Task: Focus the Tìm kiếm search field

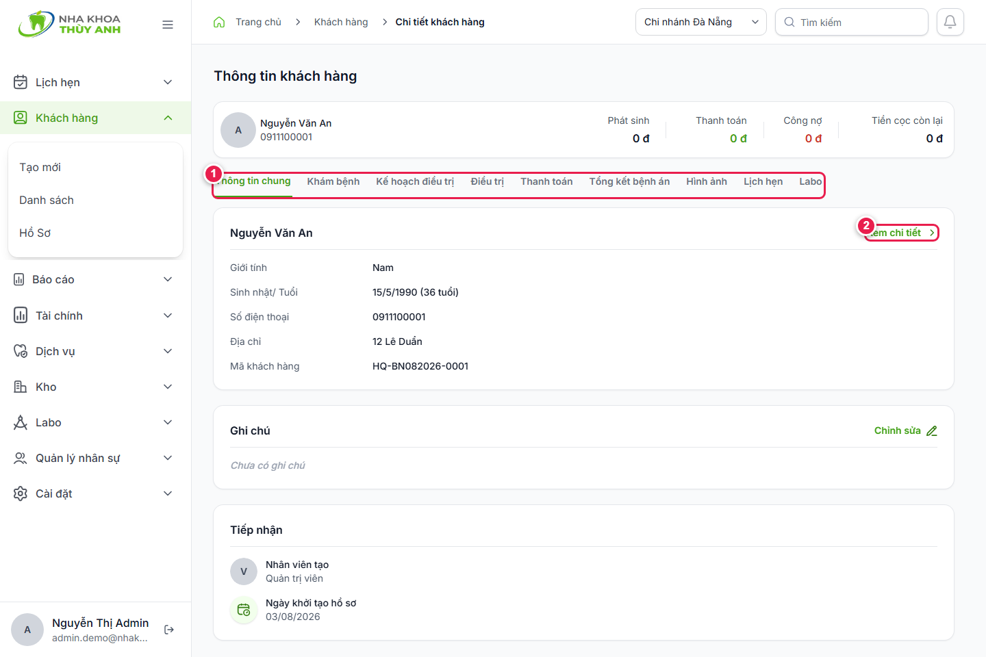Action: [852, 22]
